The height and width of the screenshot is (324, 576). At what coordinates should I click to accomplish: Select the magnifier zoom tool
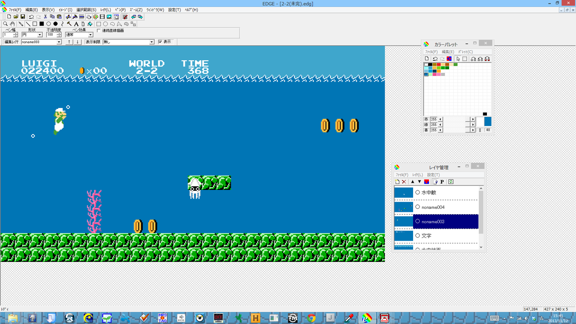point(5,24)
